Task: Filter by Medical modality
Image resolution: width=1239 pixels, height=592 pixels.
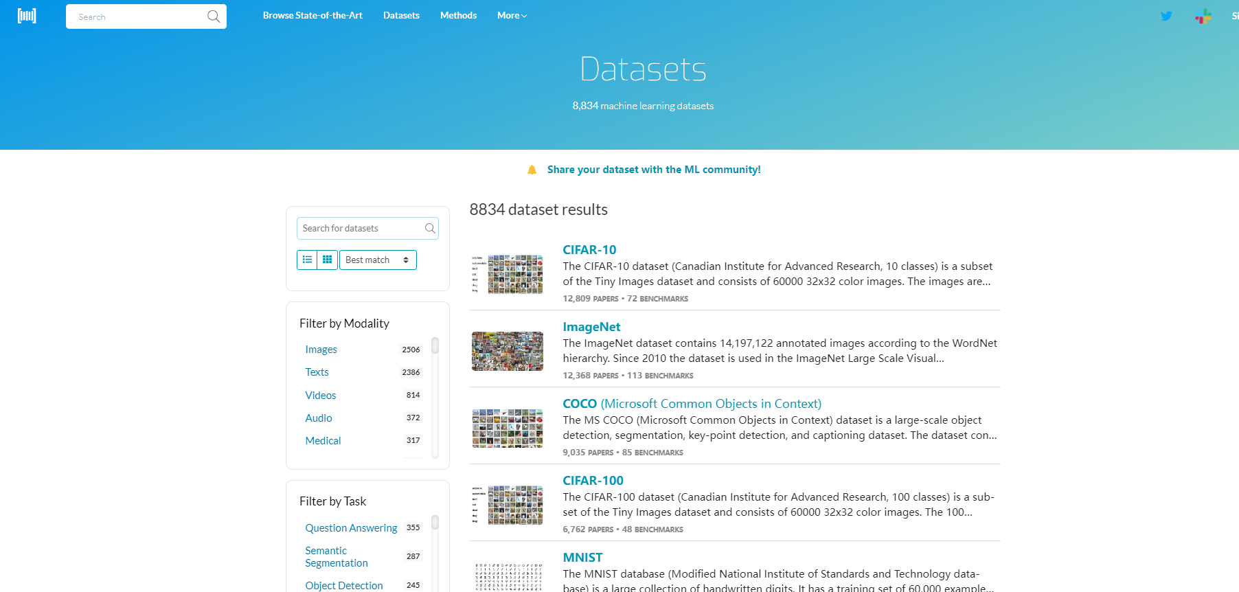Action: pyautogui.click(x=323, y=441)
